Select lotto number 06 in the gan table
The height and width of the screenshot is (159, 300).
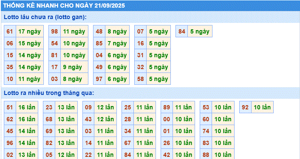(10, 43)
